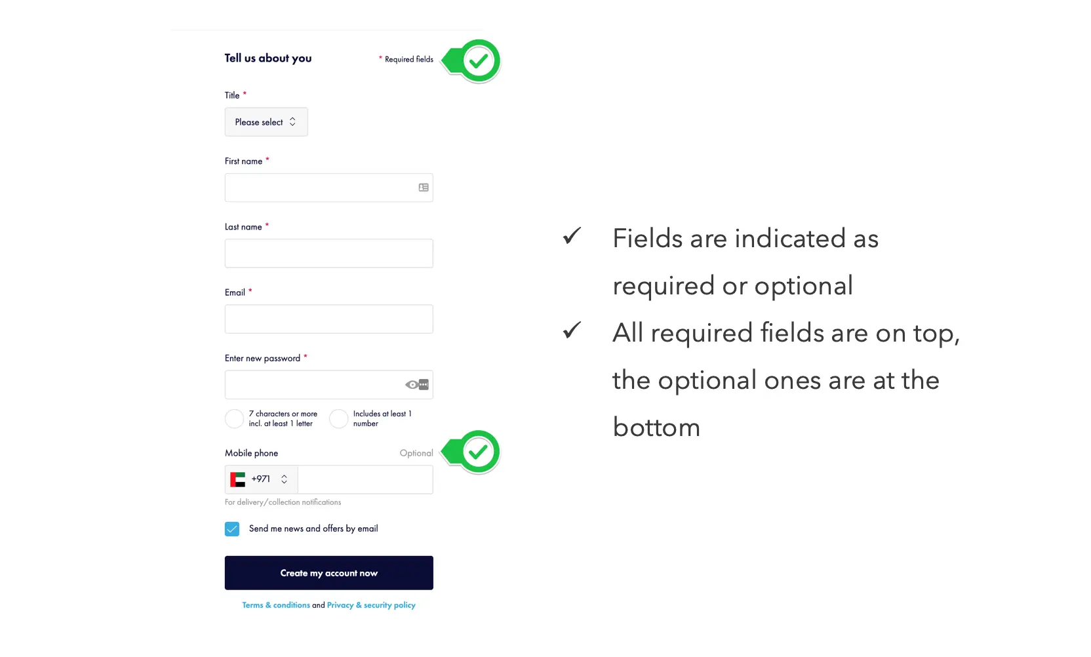
Task: Open the +971 country code selector
Action: 262,480
